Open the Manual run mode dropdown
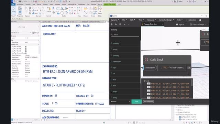Image resolution: width=220 pixels, height=124 pixels. click(120, 102)
